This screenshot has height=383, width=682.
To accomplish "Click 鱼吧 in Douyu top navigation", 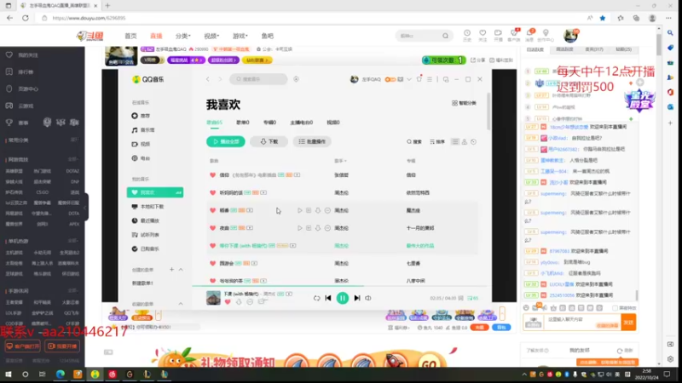I will (268, 36).
